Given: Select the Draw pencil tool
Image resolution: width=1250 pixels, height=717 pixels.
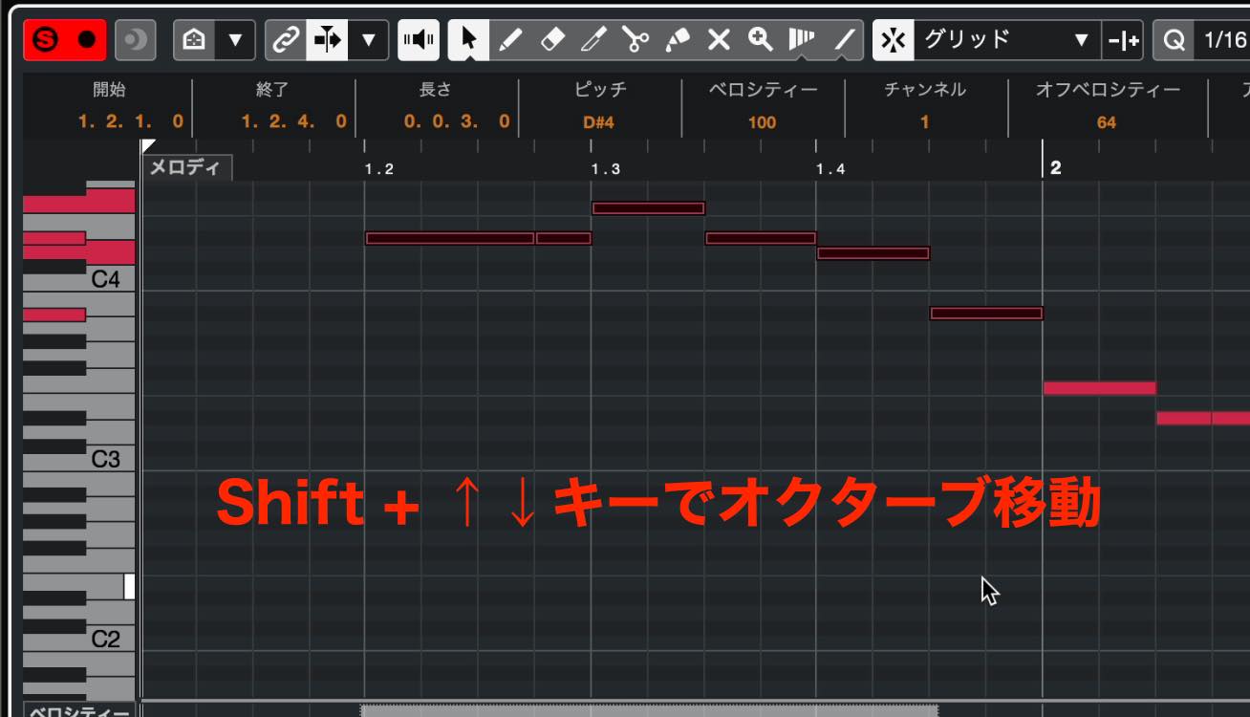Looking at the screenshot, I should (x=511, y=40).
